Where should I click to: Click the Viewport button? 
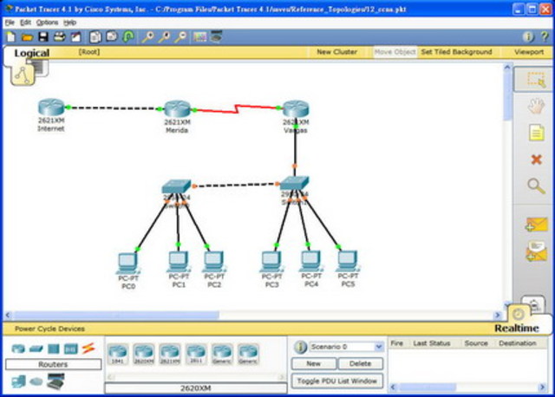[x=529, y=52]
